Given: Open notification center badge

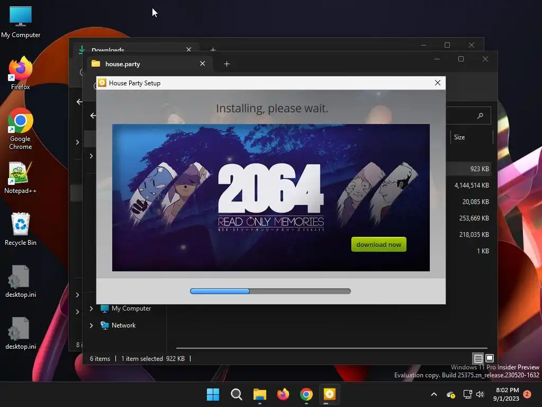Looking at the screenshot, I should (527, 394).
